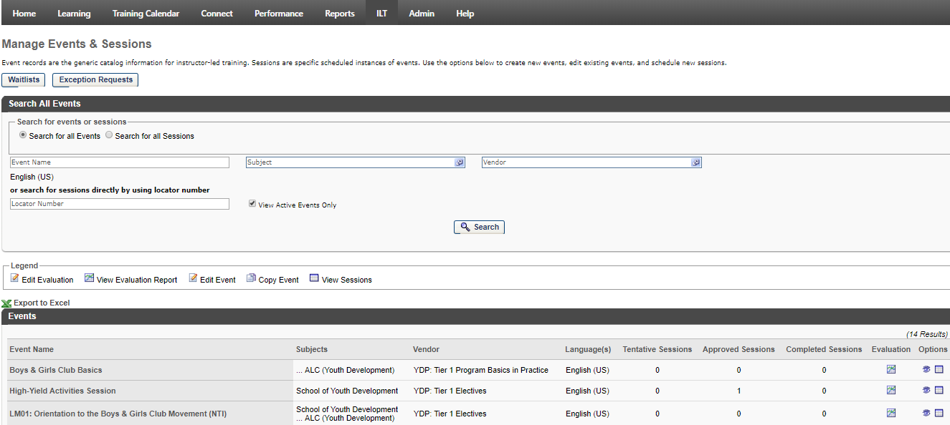View sessions for Boys & Girls Club Basics
950x425 pixels.
[939, 369]
